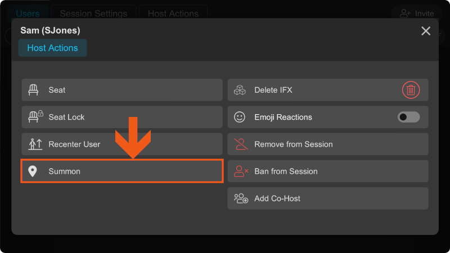Click the chair icon beside Seat
450x253 pixels.
click(x=33, y=90)
